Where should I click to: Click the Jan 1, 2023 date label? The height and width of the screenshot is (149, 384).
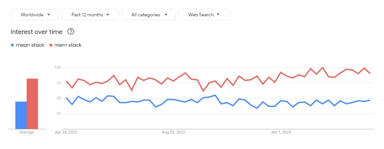click(x=281, y=132)
